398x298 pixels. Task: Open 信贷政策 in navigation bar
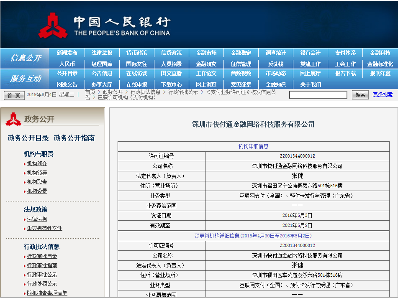pos(171,53)
